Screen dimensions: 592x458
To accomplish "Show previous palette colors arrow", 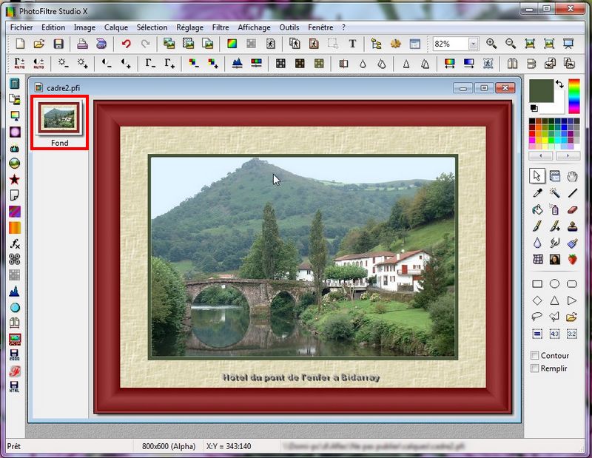I will point(541,155).
